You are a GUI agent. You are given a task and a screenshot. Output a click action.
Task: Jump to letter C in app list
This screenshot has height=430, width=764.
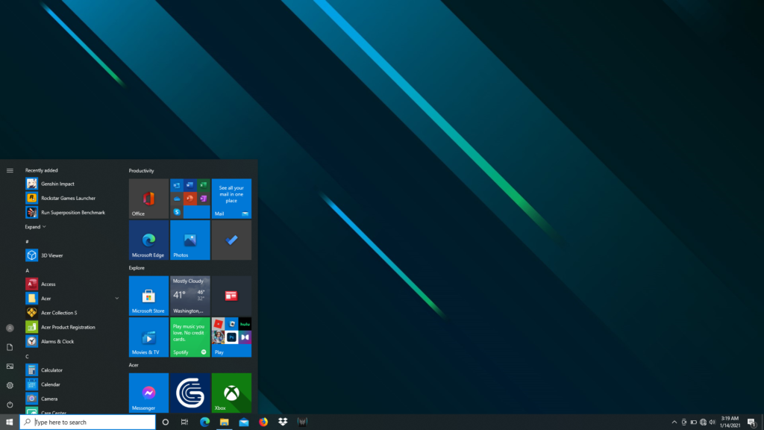coord(28,356)
